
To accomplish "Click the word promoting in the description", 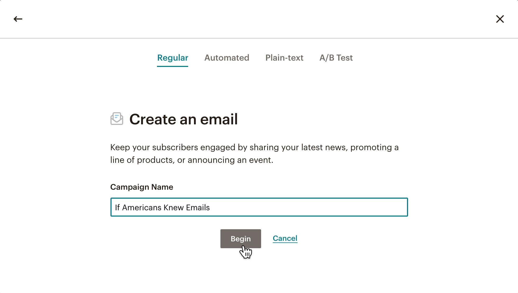I will 371,147.
